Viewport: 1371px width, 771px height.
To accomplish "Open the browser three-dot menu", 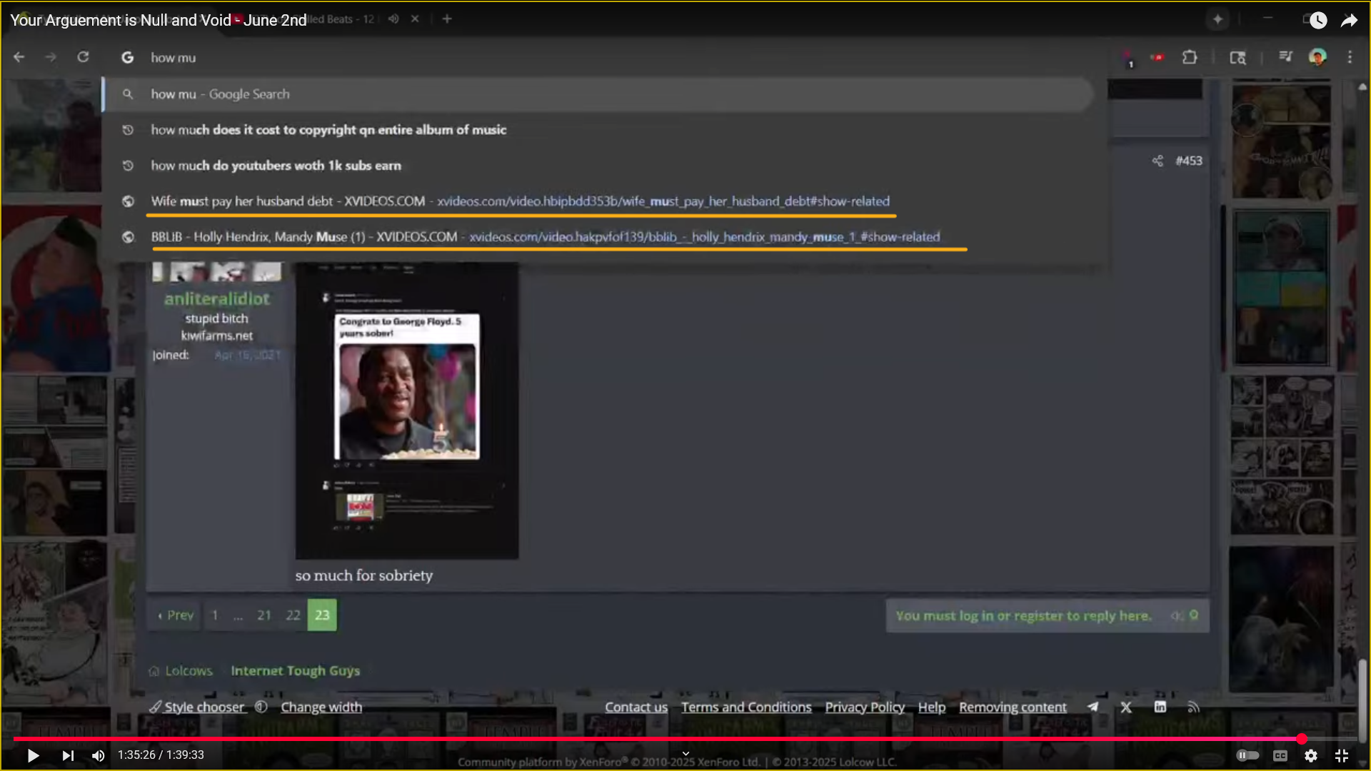I will coord(1350,57).
